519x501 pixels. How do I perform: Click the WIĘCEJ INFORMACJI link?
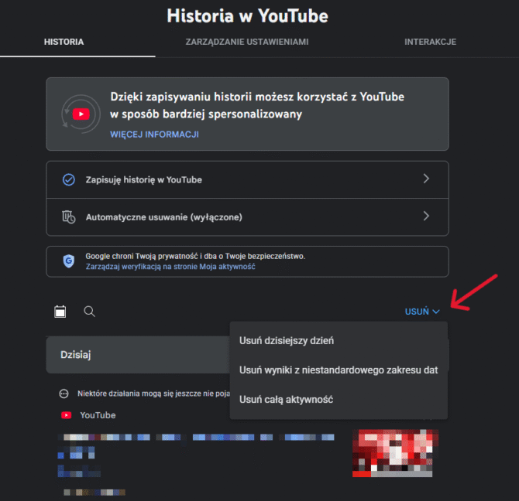[x=154, y=135]
